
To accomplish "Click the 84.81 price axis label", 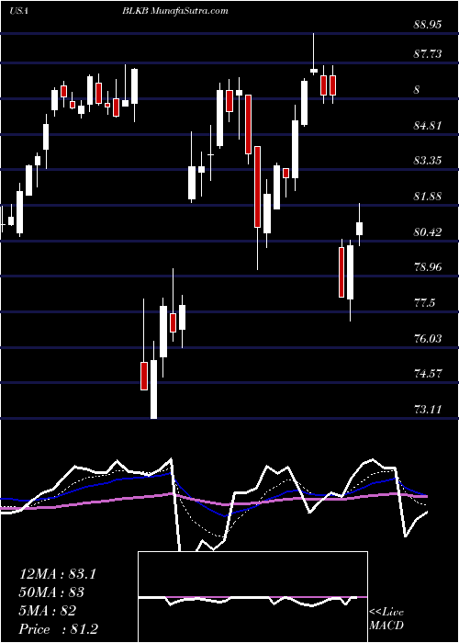I will point(428,126).
